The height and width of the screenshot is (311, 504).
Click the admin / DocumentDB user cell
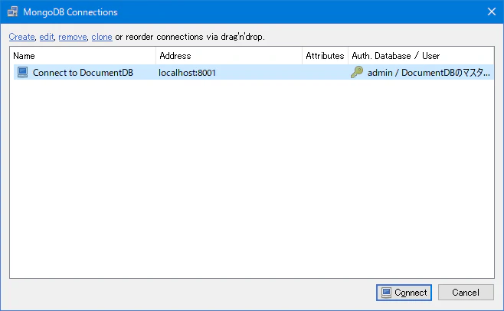428,73
